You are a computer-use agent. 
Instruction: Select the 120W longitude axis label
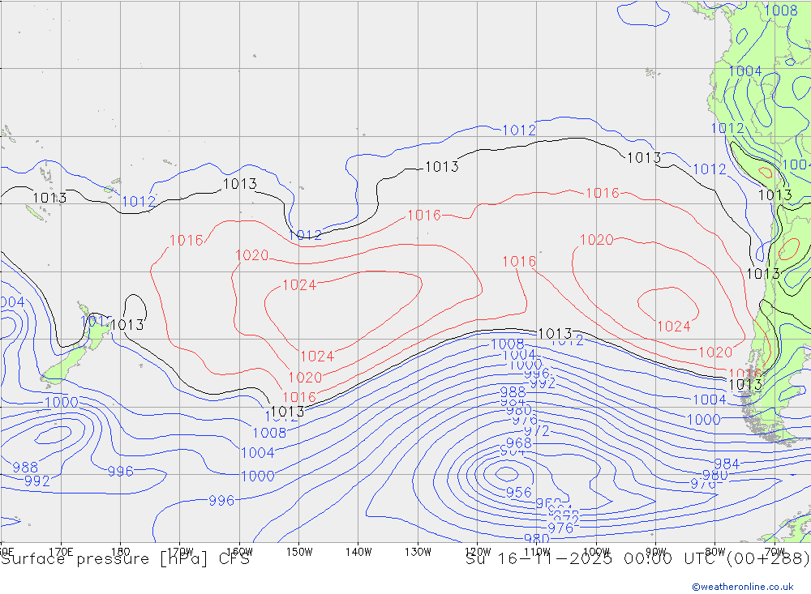(478, 552)
